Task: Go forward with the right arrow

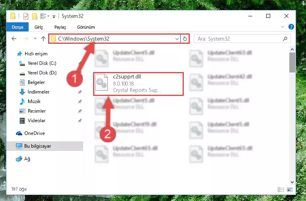Action: pyautogui.click(x=25, y=39)
